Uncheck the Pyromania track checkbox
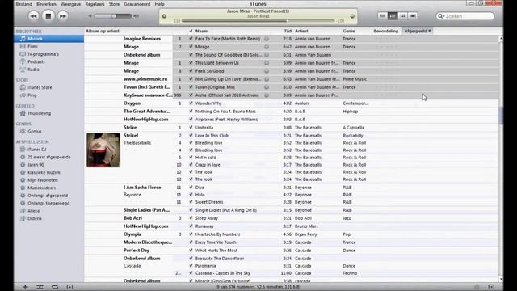 [191, 266]
